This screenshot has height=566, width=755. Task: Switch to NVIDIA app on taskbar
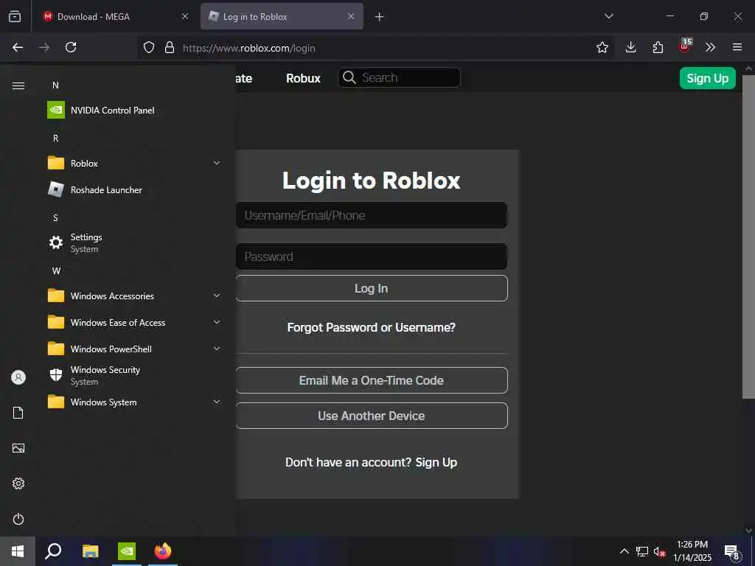point(127,551)
